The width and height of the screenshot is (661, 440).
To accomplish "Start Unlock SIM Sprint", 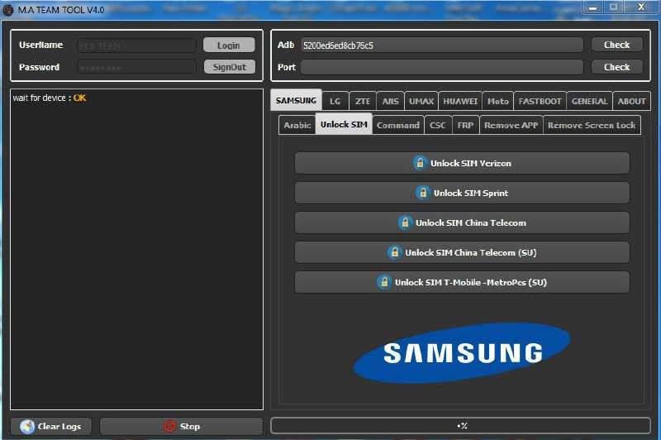I will 462,193.
